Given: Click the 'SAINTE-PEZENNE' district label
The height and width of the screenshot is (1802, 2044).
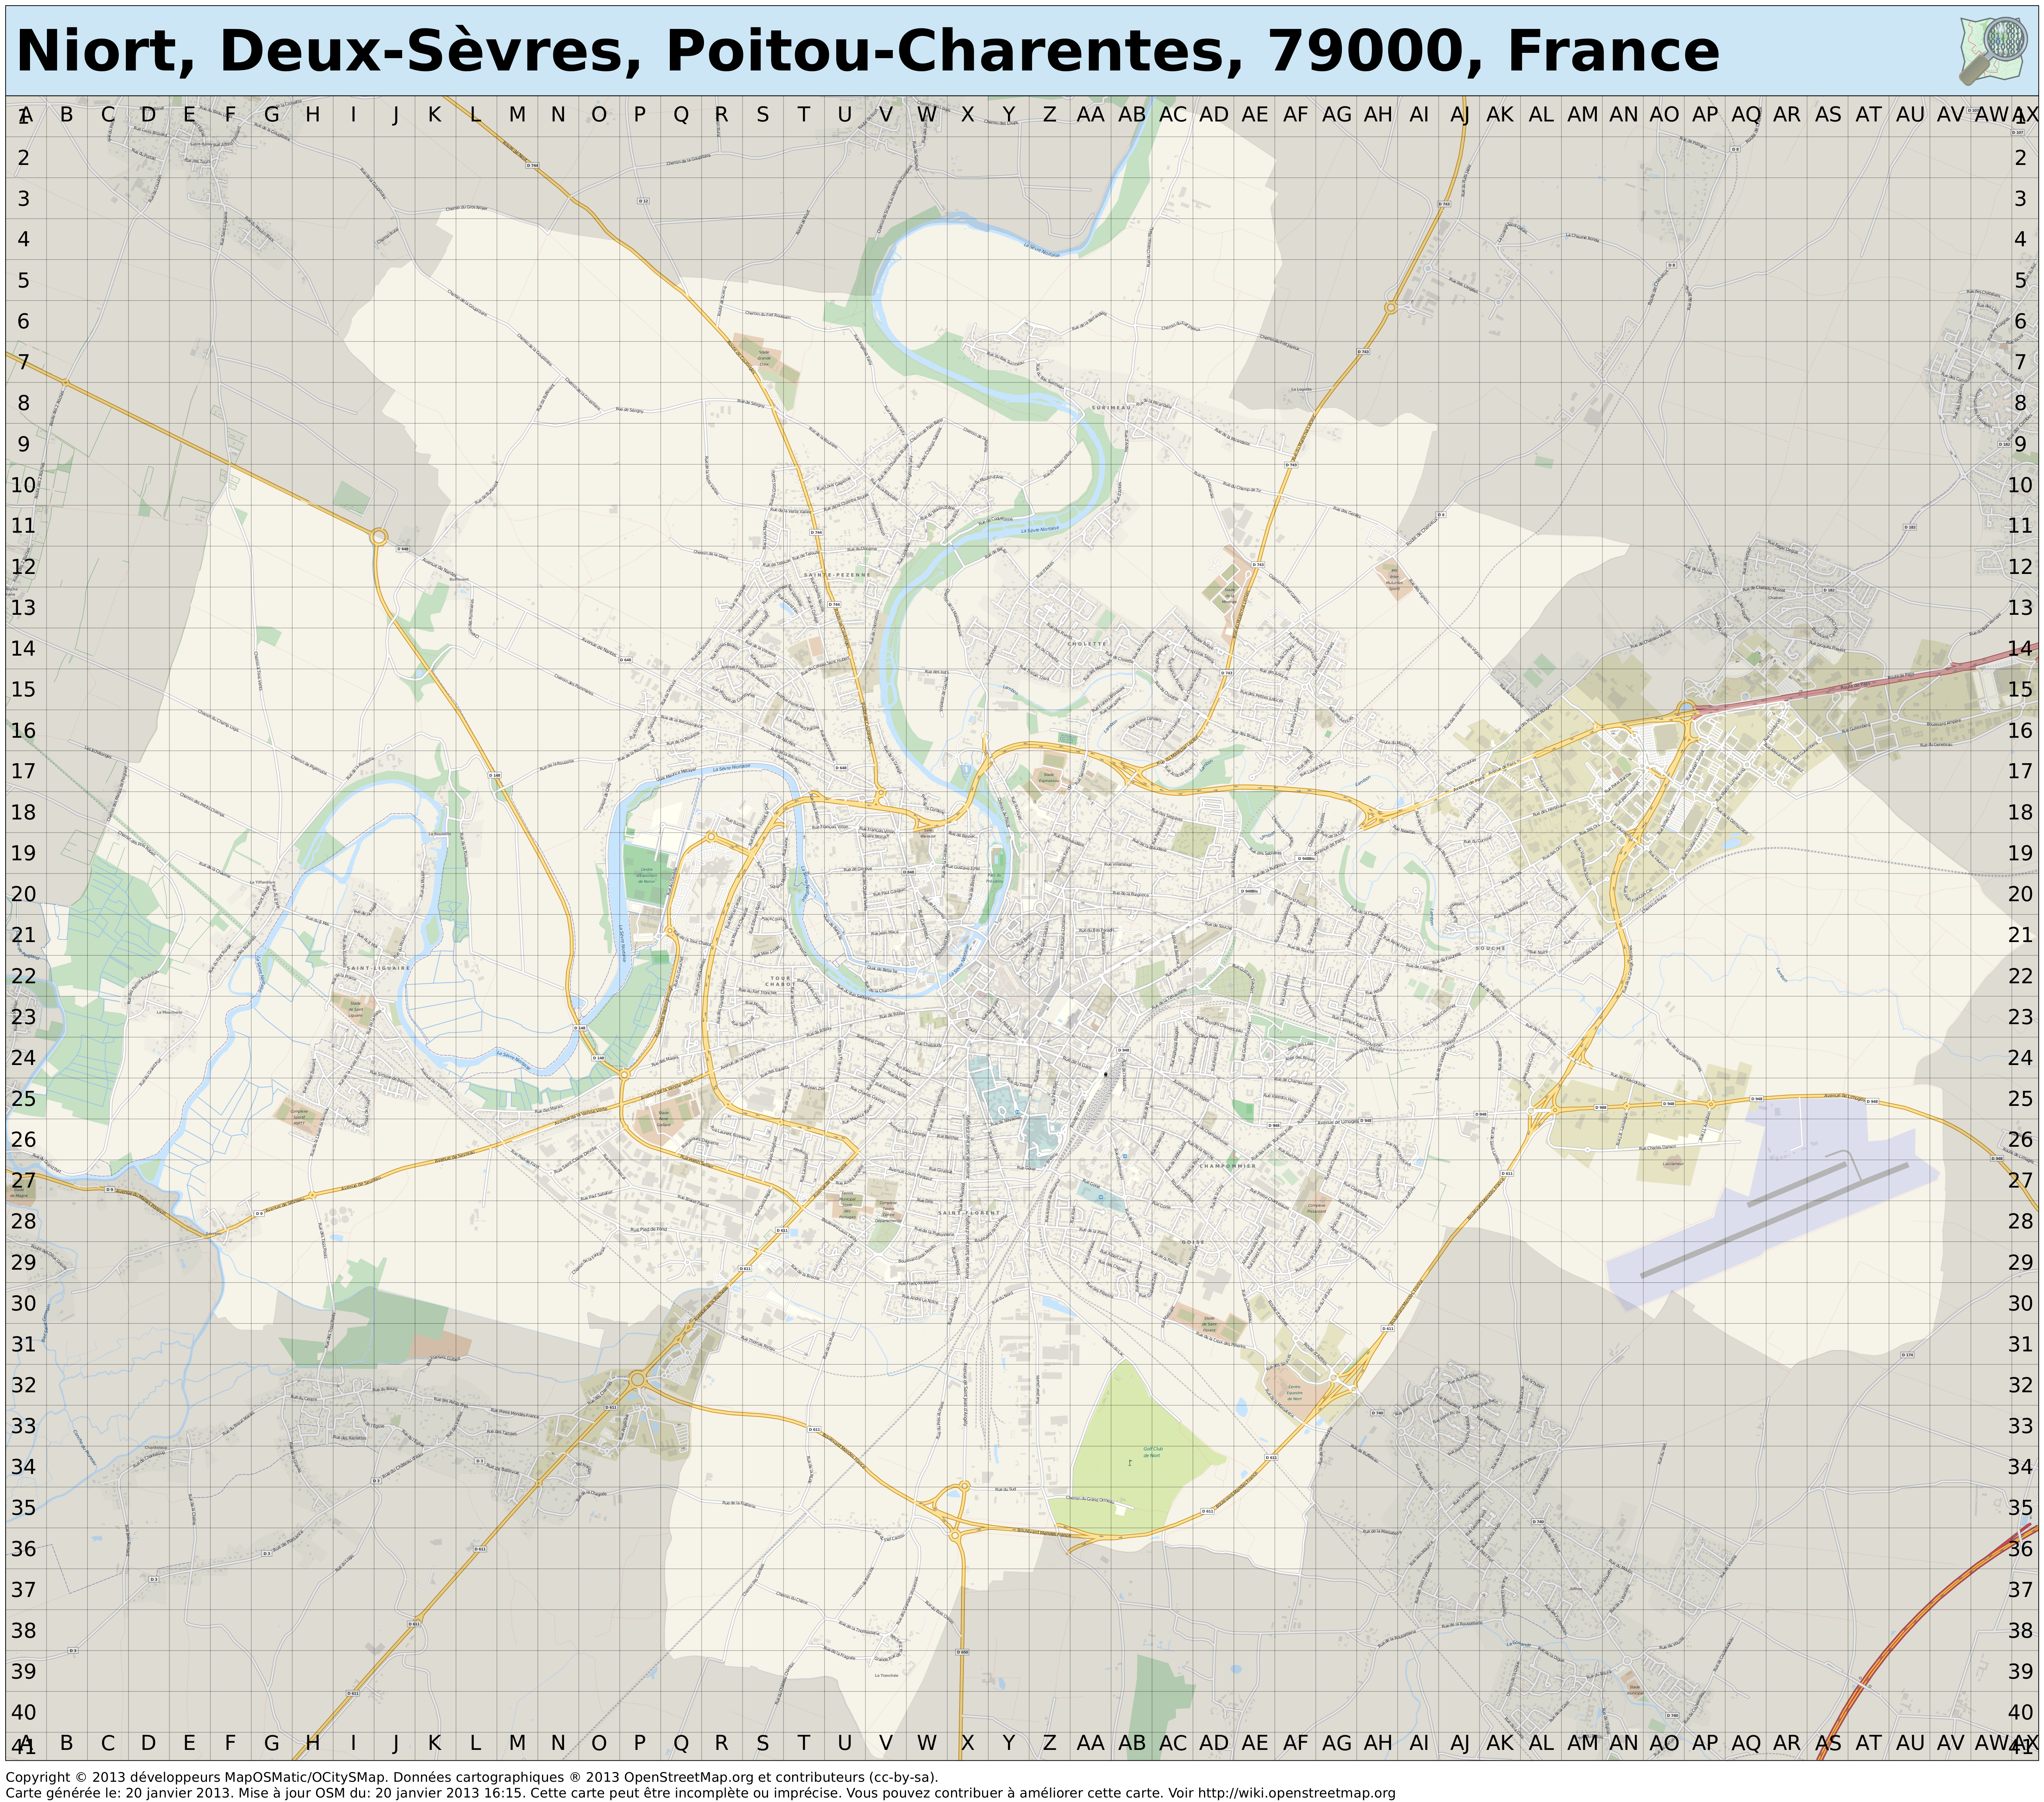Looking at the screenshot, I should point(837,575).
